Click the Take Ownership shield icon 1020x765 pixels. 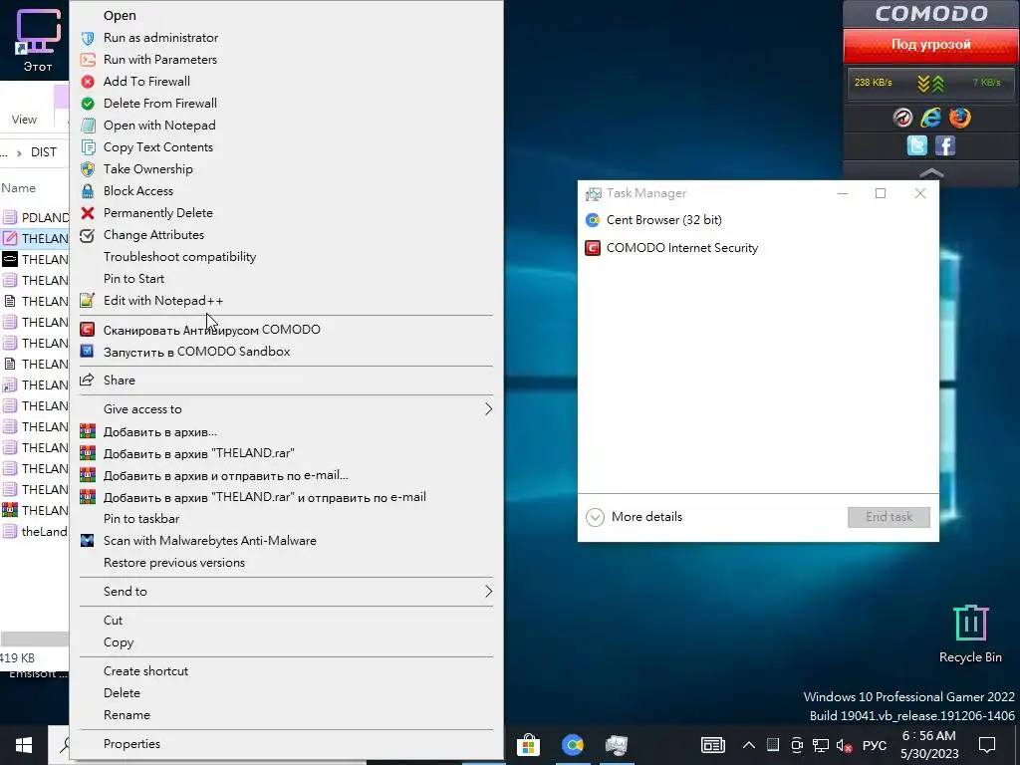(x=88, y=169)
